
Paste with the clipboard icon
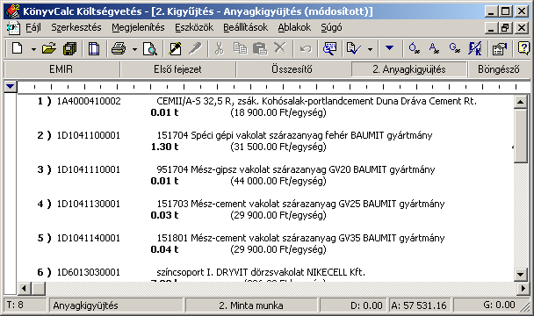pos(259,48)
